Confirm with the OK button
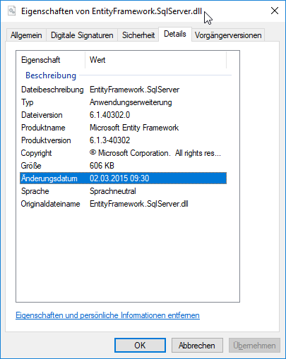This screenshot has width=286, height=359. pos(140,346)
